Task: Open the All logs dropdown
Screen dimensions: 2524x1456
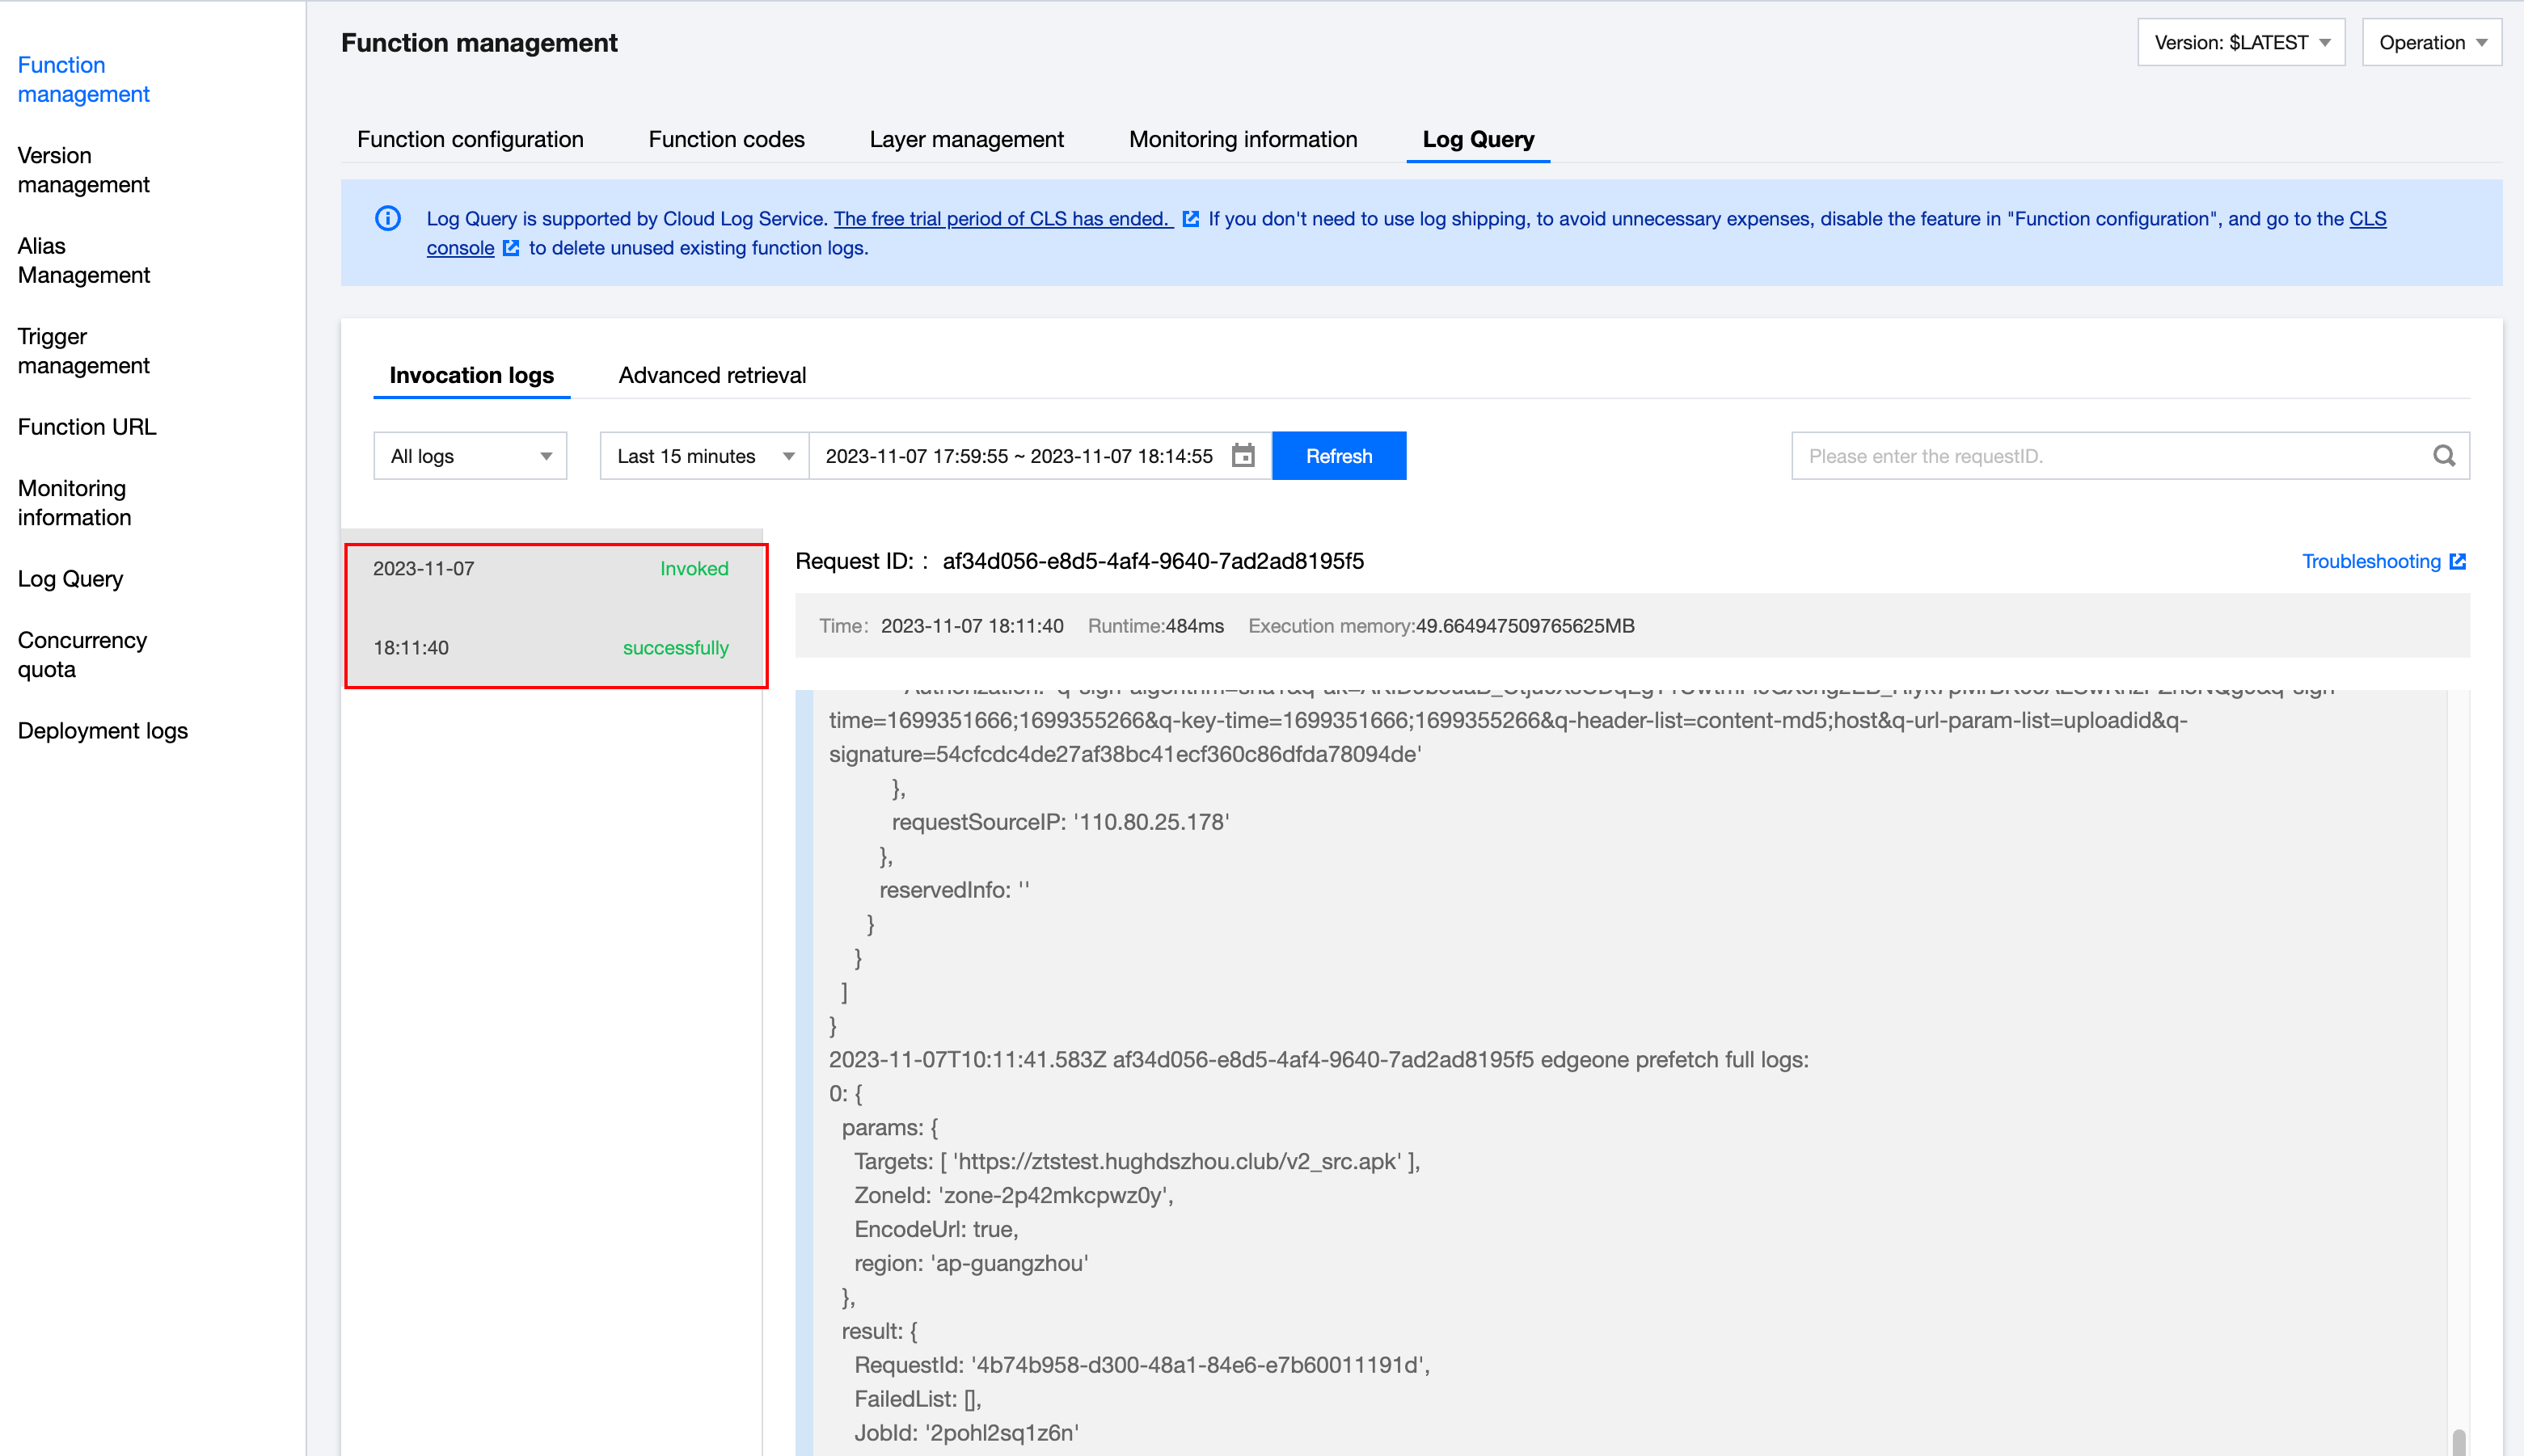Action: point(471,456)
